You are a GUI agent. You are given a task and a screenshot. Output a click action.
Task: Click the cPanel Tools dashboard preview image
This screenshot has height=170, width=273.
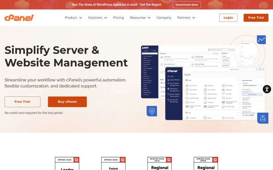pos(215,94)
